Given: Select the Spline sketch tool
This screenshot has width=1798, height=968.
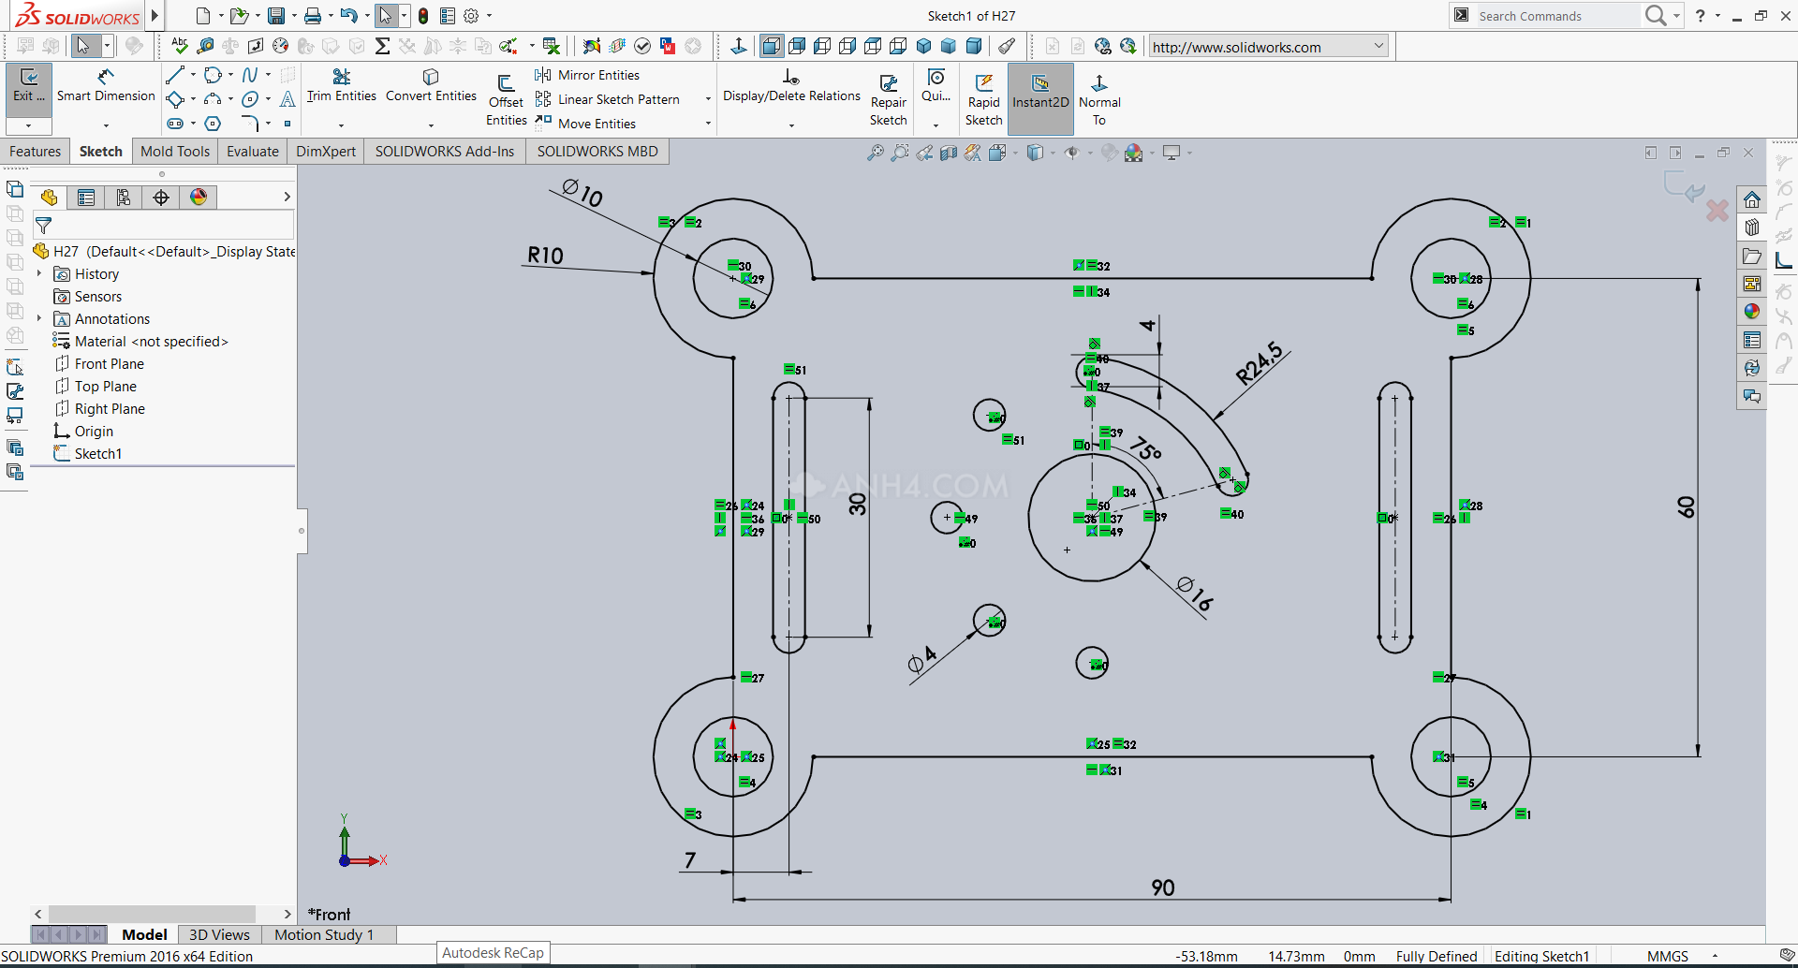Looking at the screenshot, I should pos(250,75).
